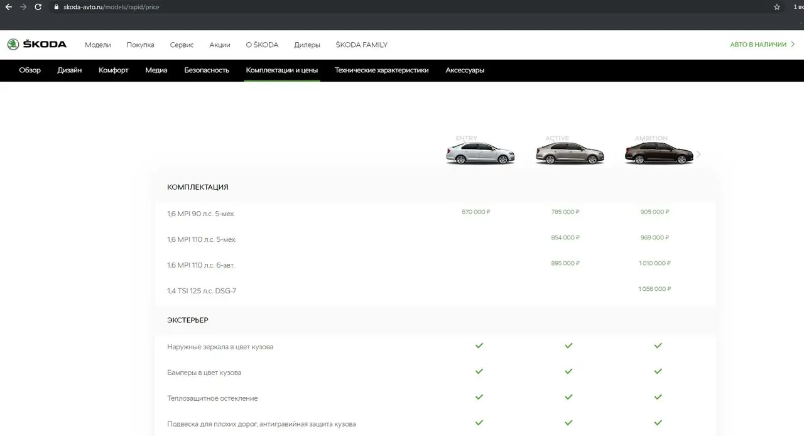The width and height of the screenshot is (804, 436).
Task: Click the Ambition checkmark for Бамперы в цвет кузова
Action: (658, 371)
